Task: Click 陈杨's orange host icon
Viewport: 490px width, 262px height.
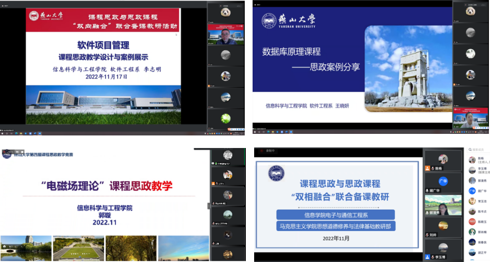Action: [427, 168]
